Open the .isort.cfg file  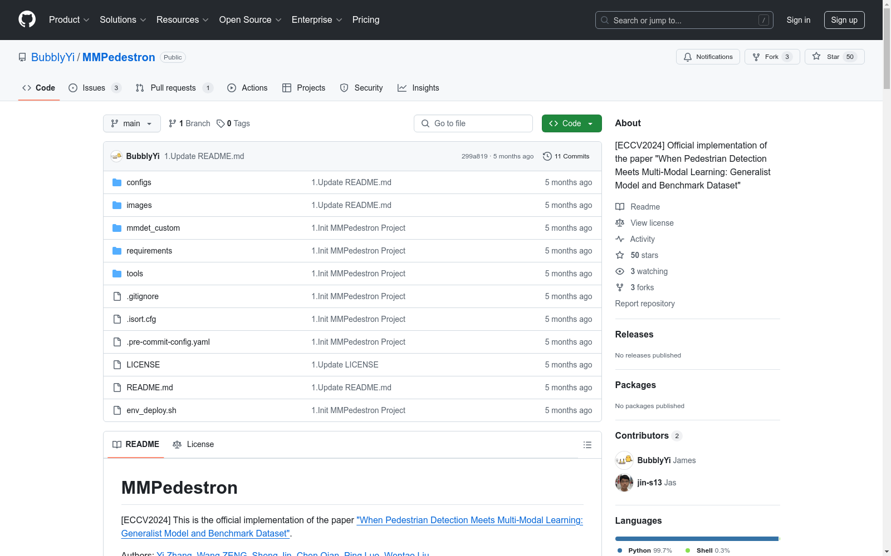tap(141, 319)
